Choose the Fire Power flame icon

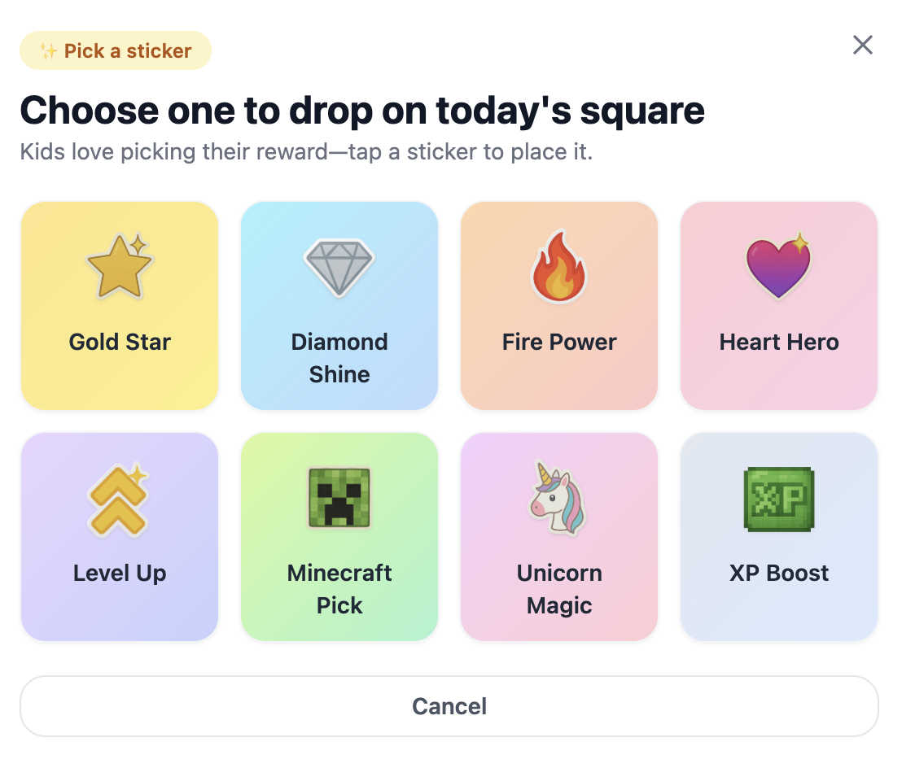click(558, 266)
